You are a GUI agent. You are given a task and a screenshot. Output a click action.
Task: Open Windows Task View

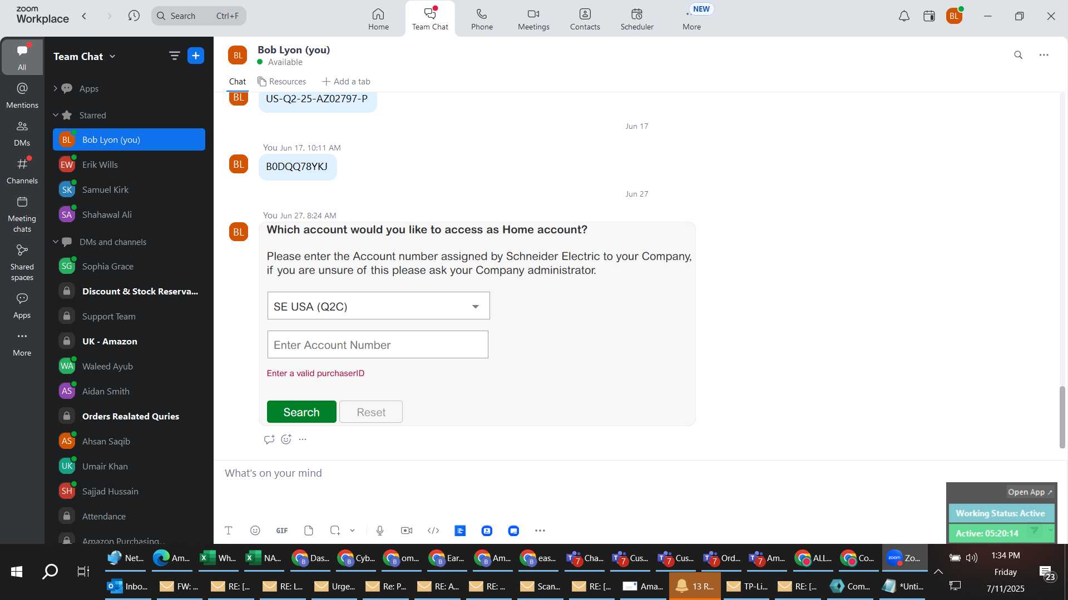tap(83, 572)
